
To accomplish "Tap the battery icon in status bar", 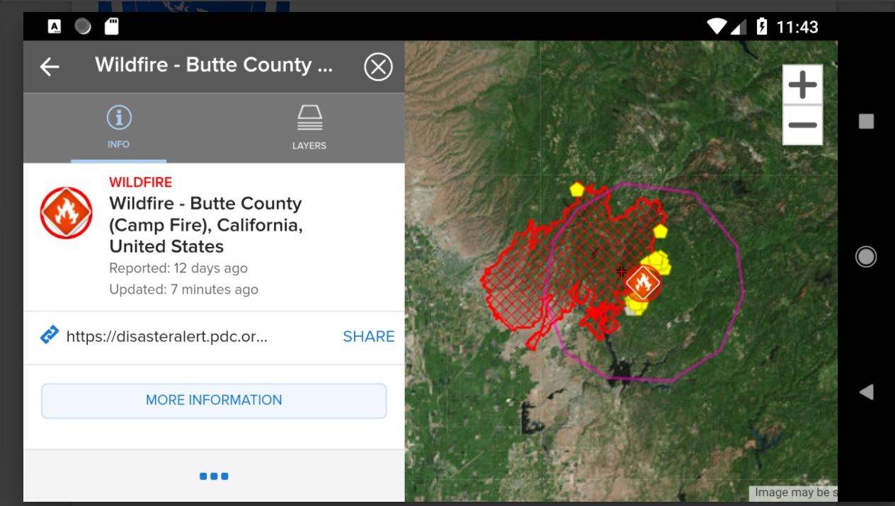I will tap(762, 27).
